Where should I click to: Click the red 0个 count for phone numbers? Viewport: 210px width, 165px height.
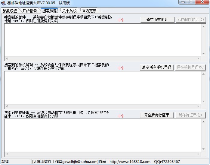point(121,68)
